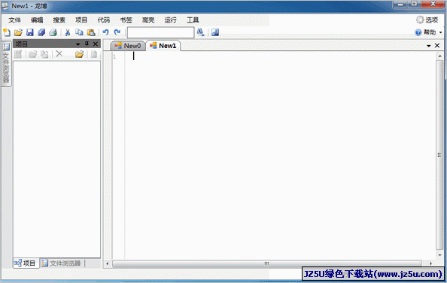The image size is (447, 283).
Task: Open the 运行 menu
Action: coord(171,20)
